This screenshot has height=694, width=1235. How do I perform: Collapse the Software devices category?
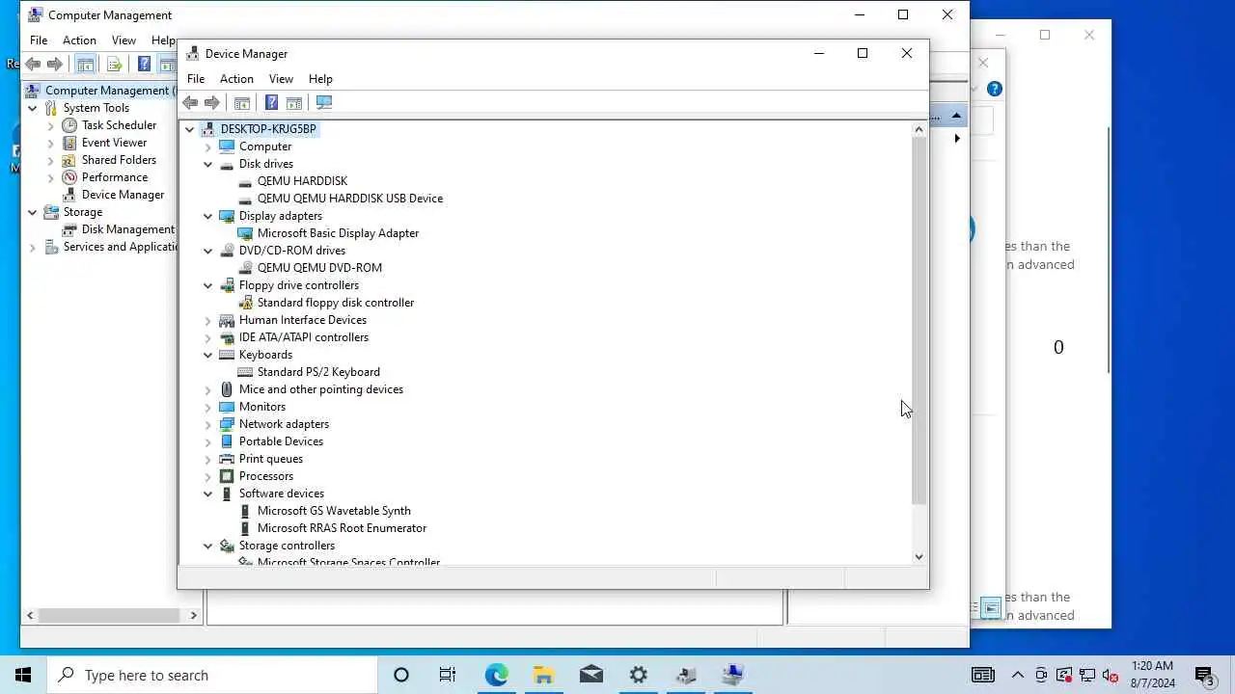click(207, 494)
